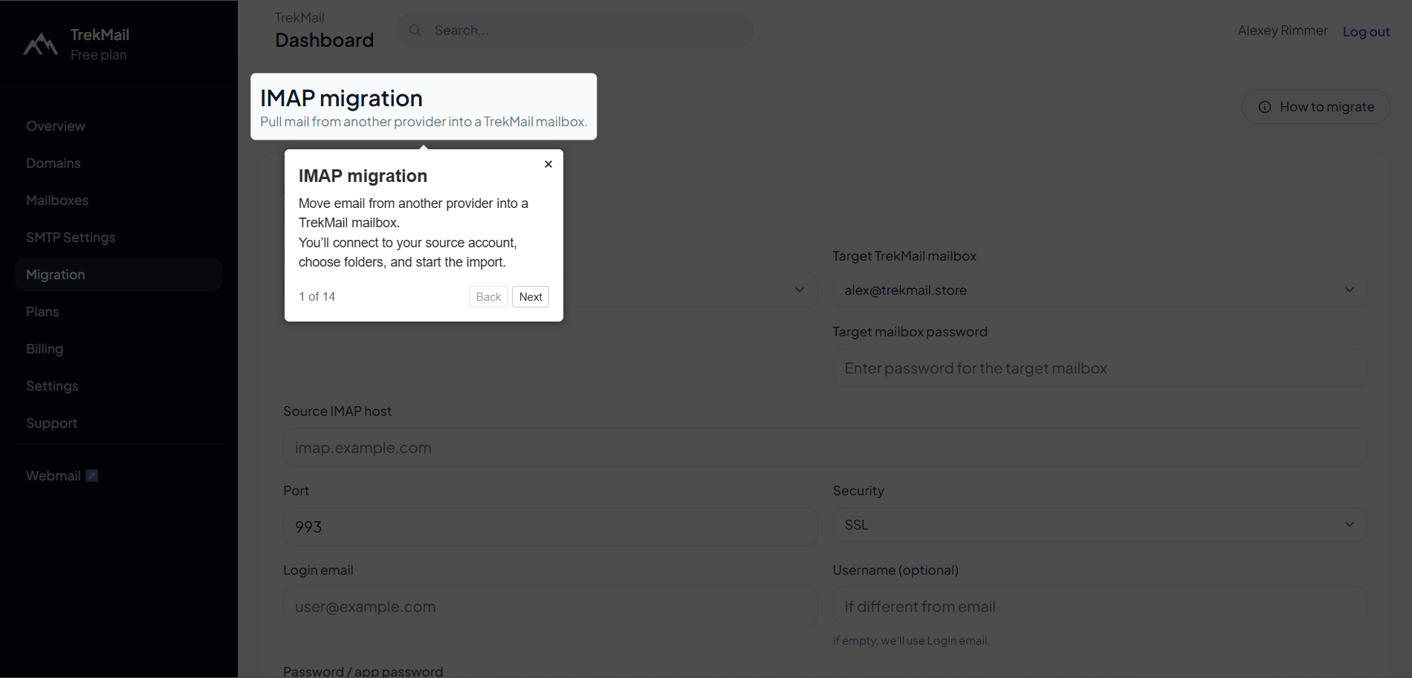The image size is (1412, 678).
Task: Open the Webmail external link icon
Action: [x=92, y=476]
